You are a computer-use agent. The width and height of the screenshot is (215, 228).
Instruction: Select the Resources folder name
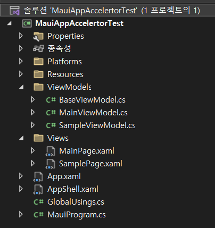coord(65,74)
